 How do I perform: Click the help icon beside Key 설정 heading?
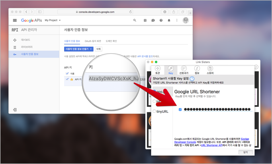192,79
